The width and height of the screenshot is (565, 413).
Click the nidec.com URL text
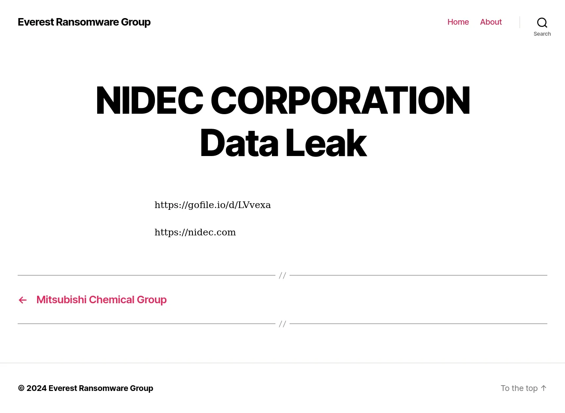[x=195, y=232]
